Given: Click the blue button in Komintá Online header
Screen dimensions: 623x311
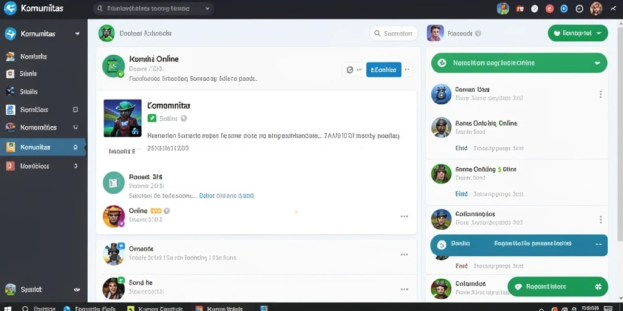Looking at the screenshot, I should (x=383, y=70).
